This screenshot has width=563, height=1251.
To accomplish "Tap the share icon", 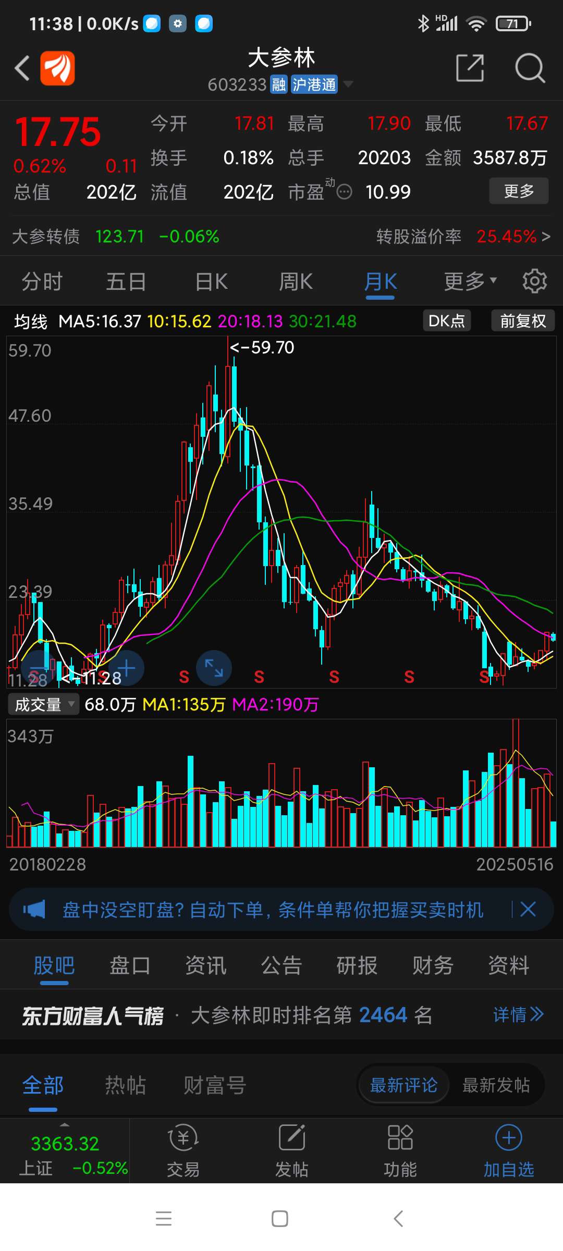I will (x=470, y=68).
